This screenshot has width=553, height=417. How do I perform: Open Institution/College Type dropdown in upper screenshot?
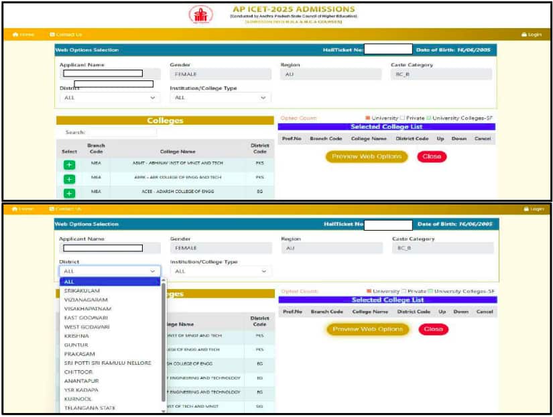221,98
